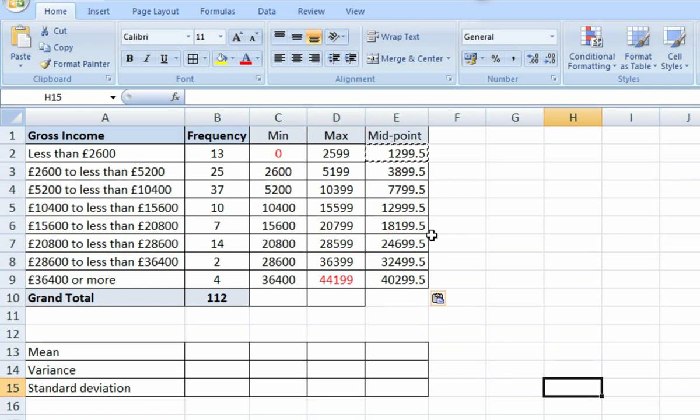Click Decrease Font Size (small A)

pos(253,37)
